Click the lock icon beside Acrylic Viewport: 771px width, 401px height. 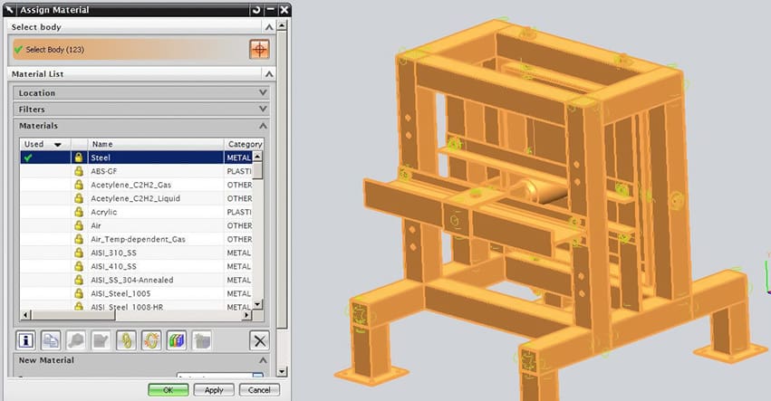click(x=79, y=212)
